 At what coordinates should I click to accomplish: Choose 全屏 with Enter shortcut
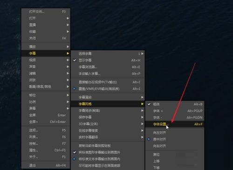[46, 115]
